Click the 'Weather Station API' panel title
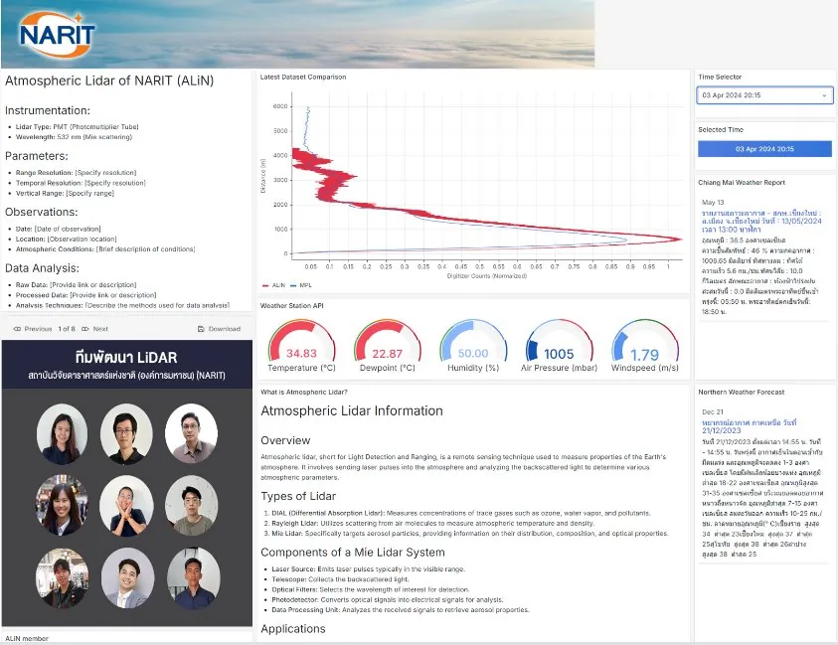 pos(292,306)
